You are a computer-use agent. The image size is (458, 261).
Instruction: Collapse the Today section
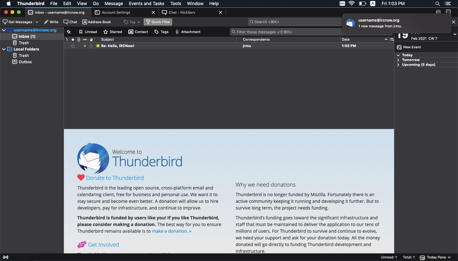coord(398,55)
